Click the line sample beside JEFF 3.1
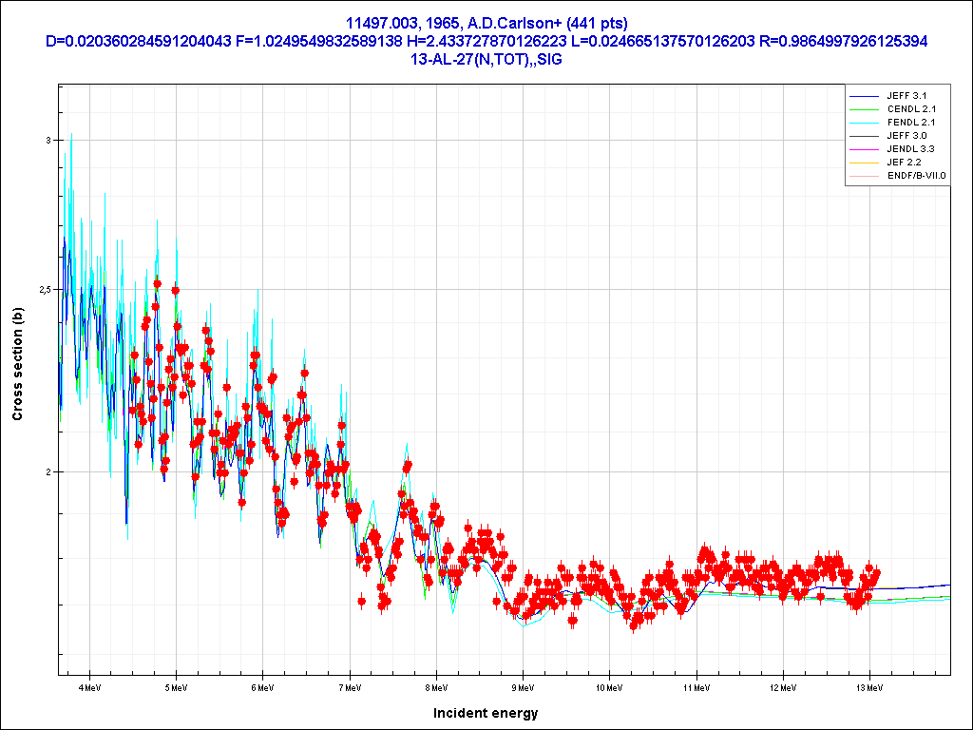This screenshot has width=973, height=730. (x=863, y=96)
